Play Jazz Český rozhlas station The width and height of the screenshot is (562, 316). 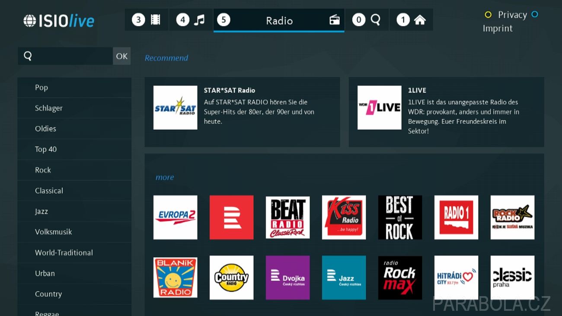tap(344, 278)
